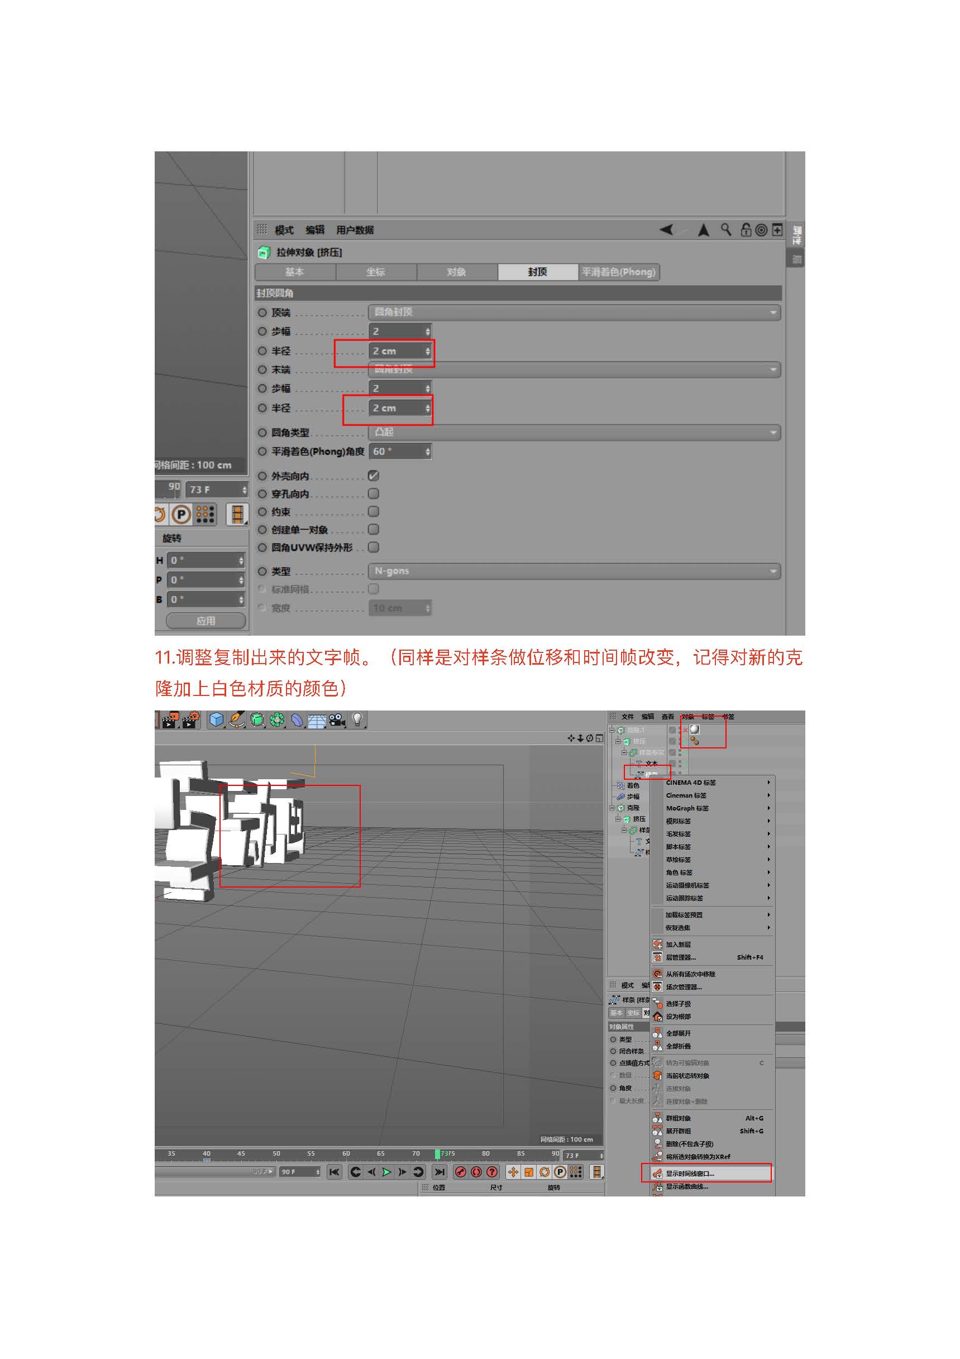Viewport: 960px width, 1359px height.
Task: Open the 封顶 tab in attributes
Action: [x=537, y=271]
